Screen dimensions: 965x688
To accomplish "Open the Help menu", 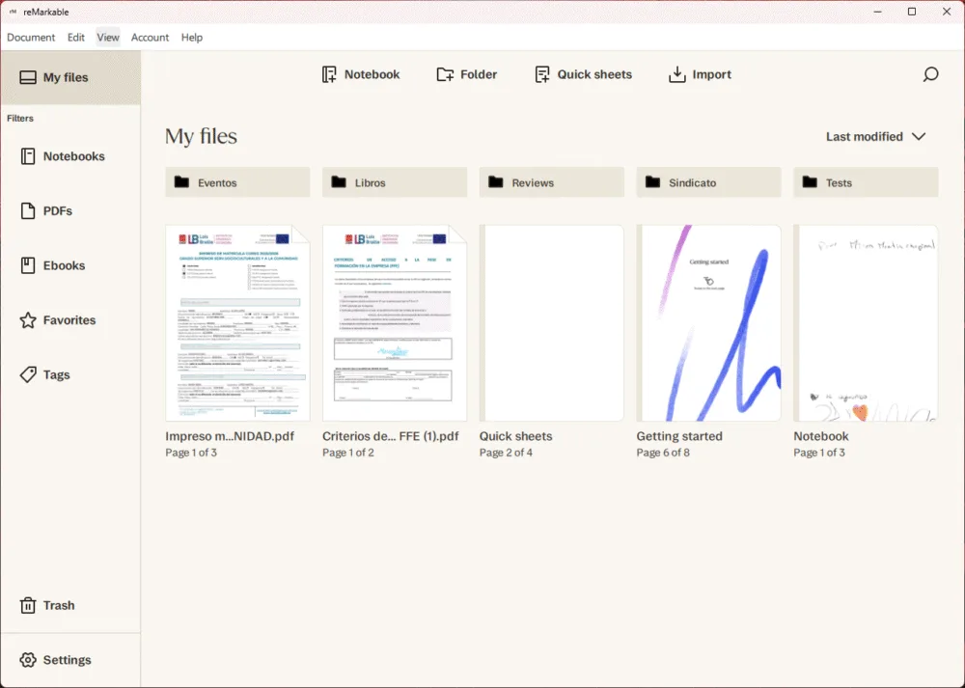I will pyautogui.click(x=191, y=38).
